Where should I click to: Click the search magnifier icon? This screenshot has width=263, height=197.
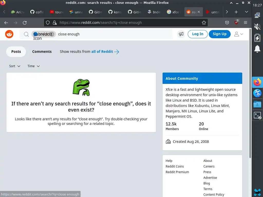(x=26, y=34)
